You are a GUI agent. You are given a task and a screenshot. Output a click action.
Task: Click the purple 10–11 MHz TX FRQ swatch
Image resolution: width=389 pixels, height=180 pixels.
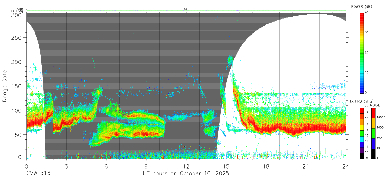[362, 150]
